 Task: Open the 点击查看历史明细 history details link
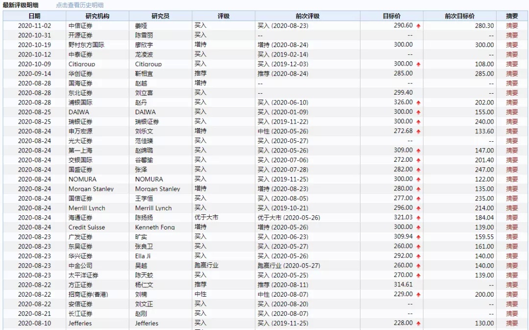(x=80, y=5)
